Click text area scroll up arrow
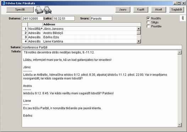 point(180,53)
